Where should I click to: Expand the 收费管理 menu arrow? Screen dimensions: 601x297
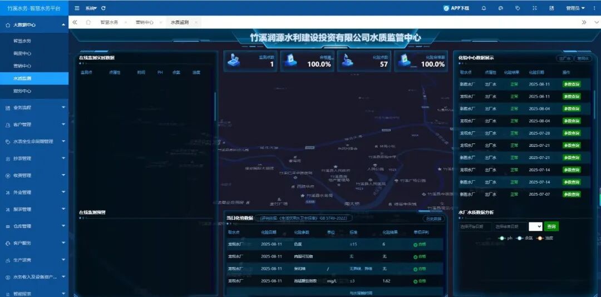tap(63, 175)
